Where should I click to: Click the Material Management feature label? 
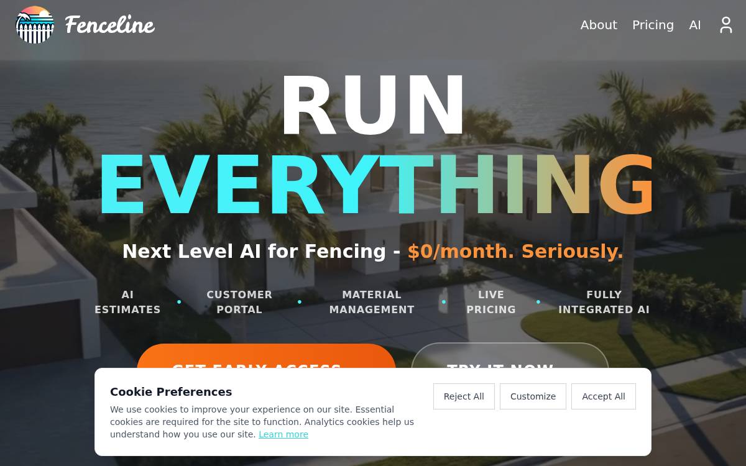pyautogui.click(x=372, y=302)
